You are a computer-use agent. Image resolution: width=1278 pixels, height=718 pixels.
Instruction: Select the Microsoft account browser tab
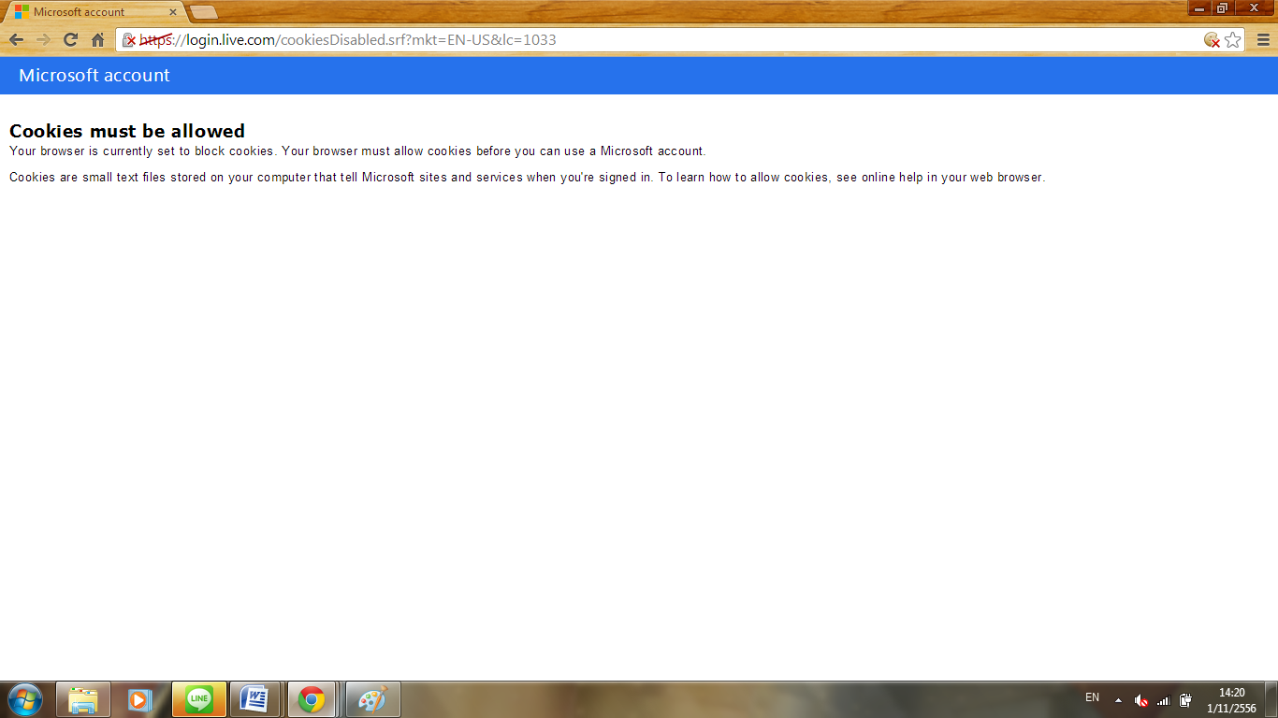coord(94,12)
